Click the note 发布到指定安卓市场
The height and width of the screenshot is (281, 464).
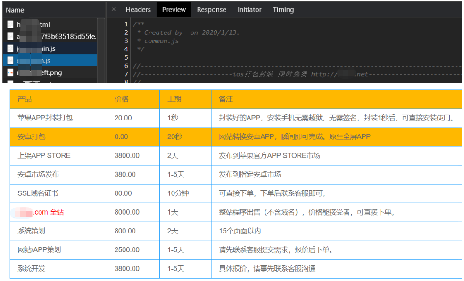pos(250,174)
